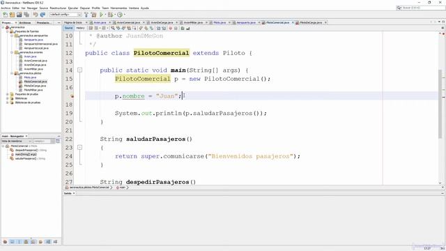The width and height of the screenshot is (446, 251).
Task: Run the project with green play icon
Action: coord(101,15)
